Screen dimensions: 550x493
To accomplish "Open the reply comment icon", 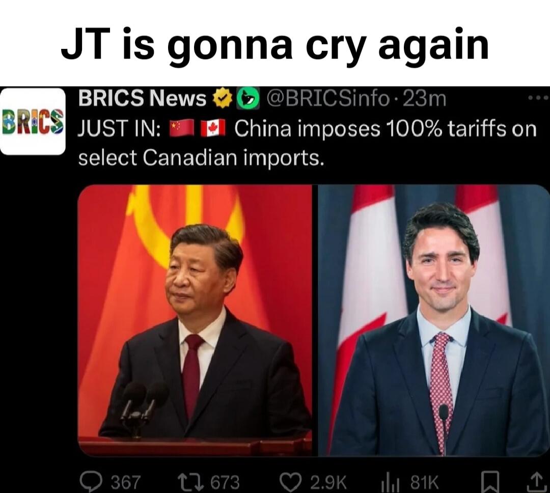I will pos(91,481).
